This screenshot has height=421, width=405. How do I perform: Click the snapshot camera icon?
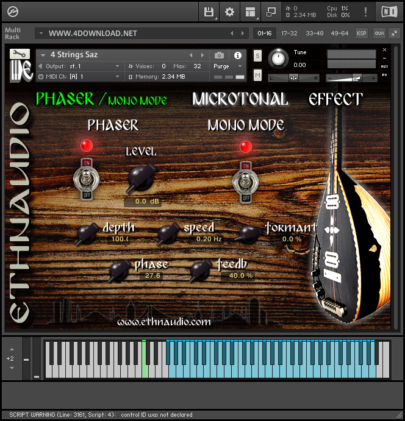point(219,55)
